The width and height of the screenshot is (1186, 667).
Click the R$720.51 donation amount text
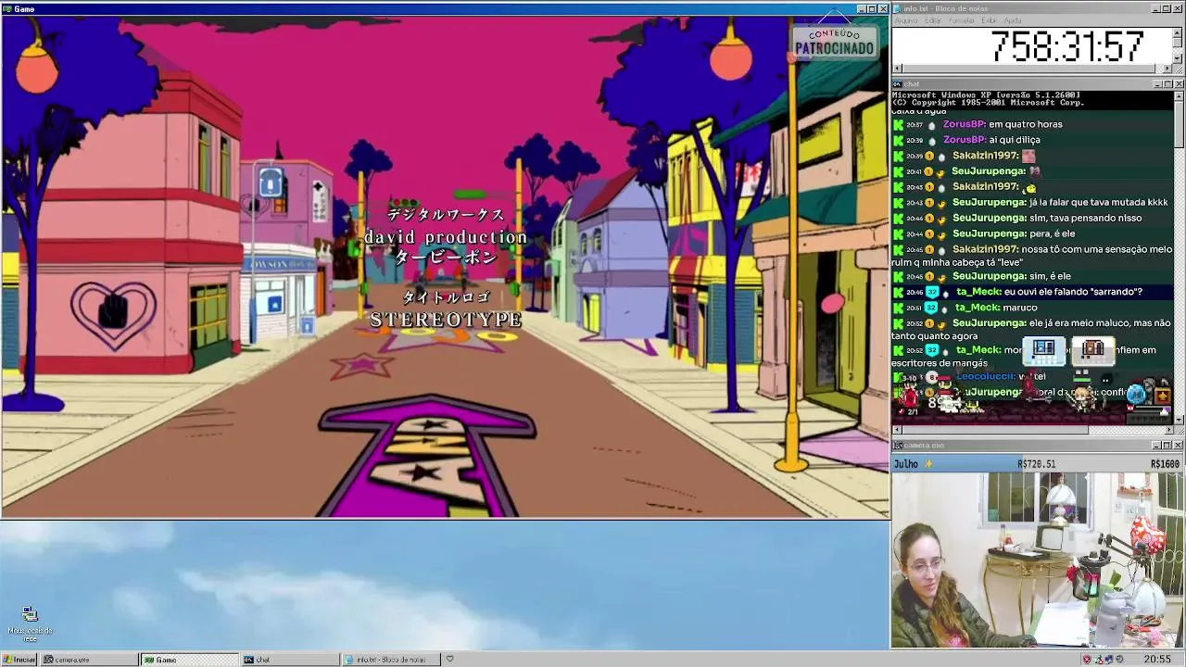(x=1036, y=464)
